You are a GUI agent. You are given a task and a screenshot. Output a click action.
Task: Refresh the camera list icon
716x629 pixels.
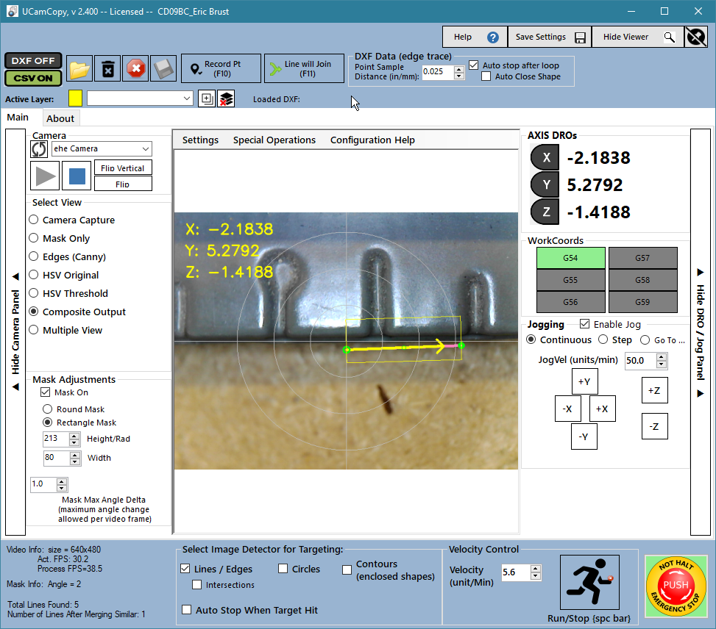39,148
